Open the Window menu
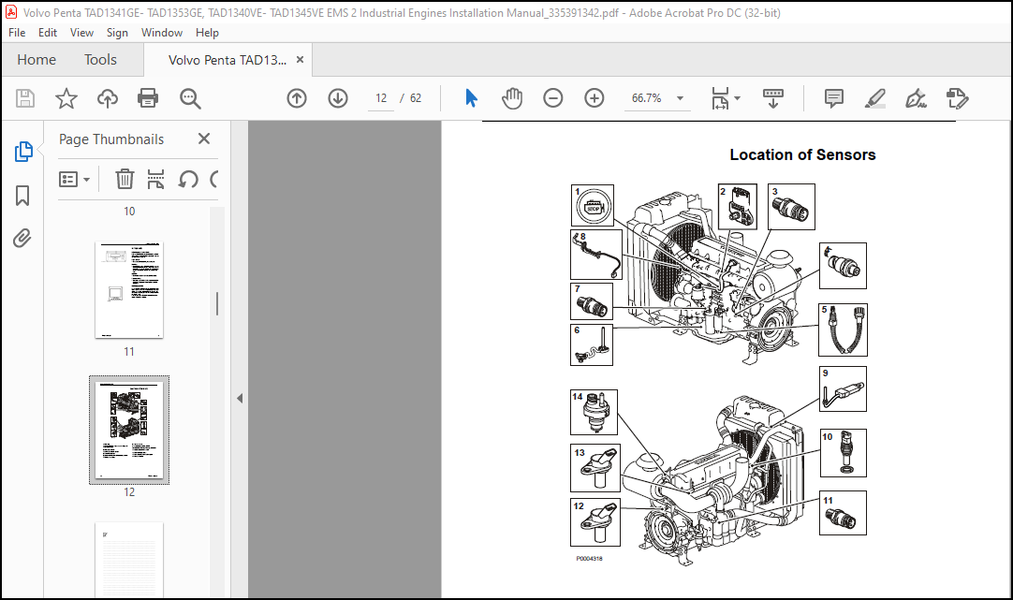 [x=162, y=32]
